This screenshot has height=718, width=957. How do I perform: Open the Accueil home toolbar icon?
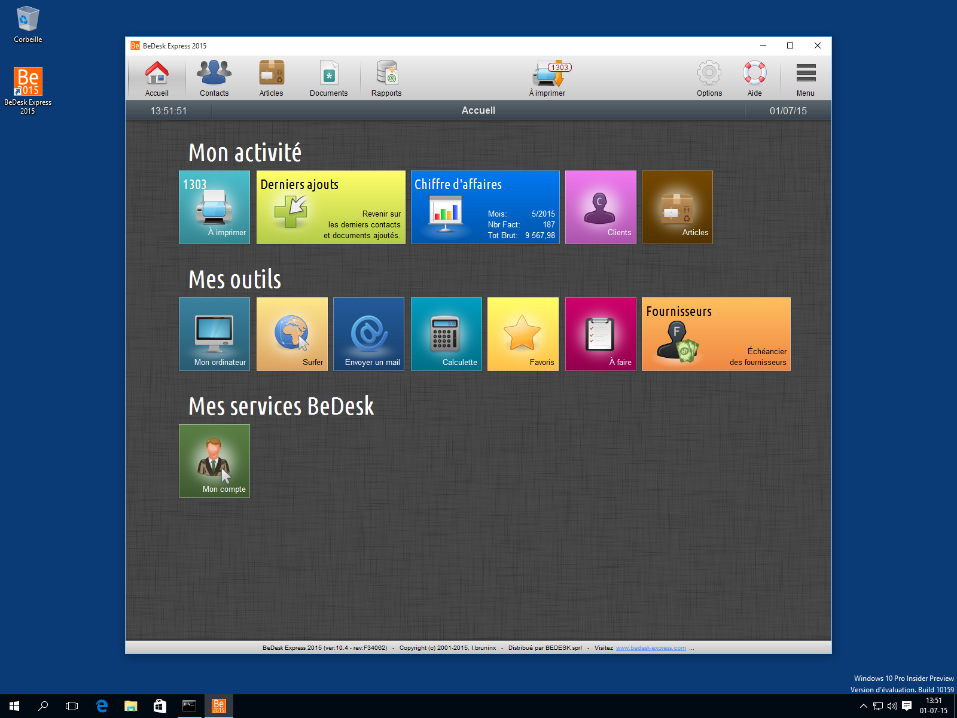[157, 78]
